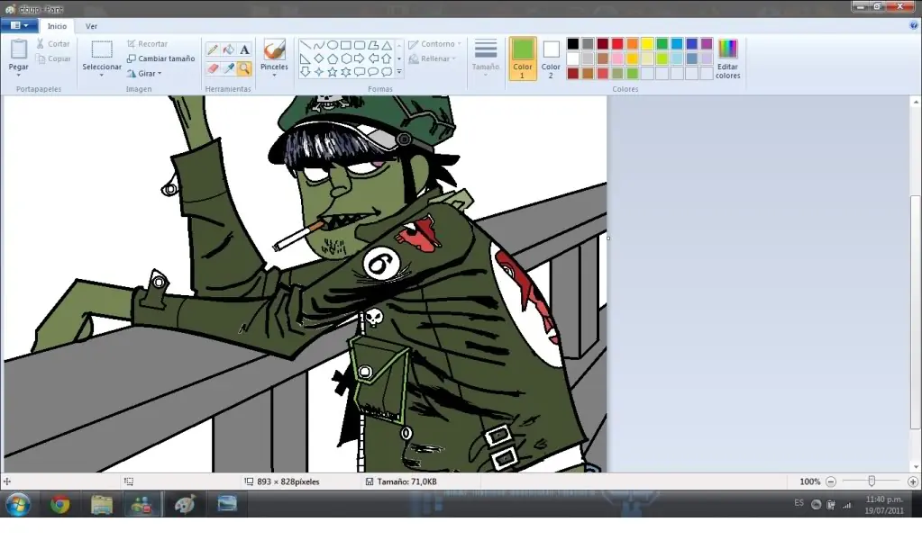Choose the polygon shape
The height and width of the screenshot is (558, 922).
[x=373, y=45]
